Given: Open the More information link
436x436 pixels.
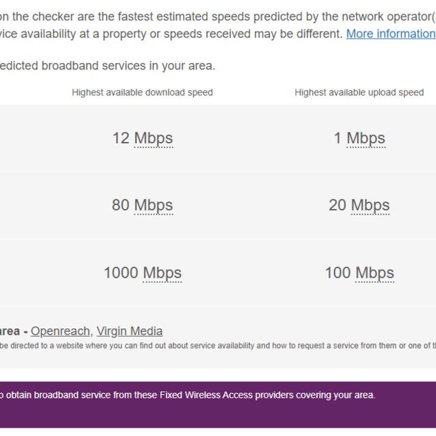Looking at the screenshot, I should [390, 34].
